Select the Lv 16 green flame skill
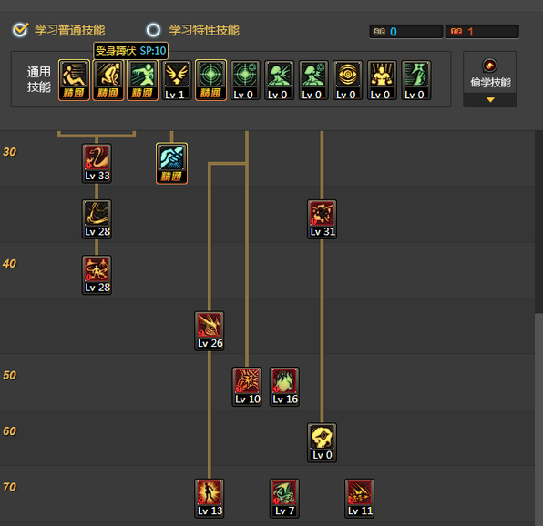This screenshot has height=526, width=543. (284, 387)
